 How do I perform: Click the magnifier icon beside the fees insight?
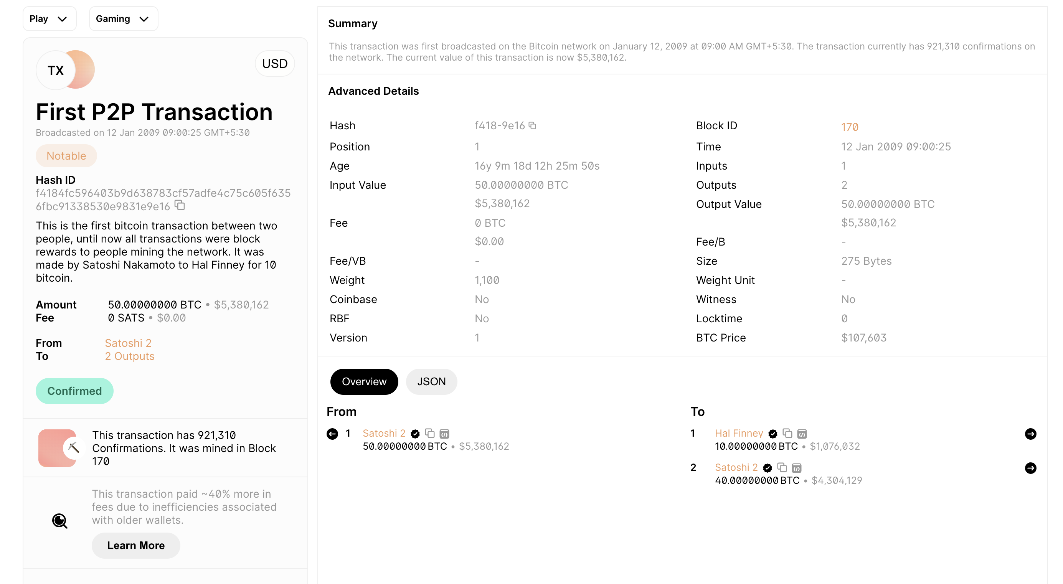pyautogui.click(x=60, y=521)
